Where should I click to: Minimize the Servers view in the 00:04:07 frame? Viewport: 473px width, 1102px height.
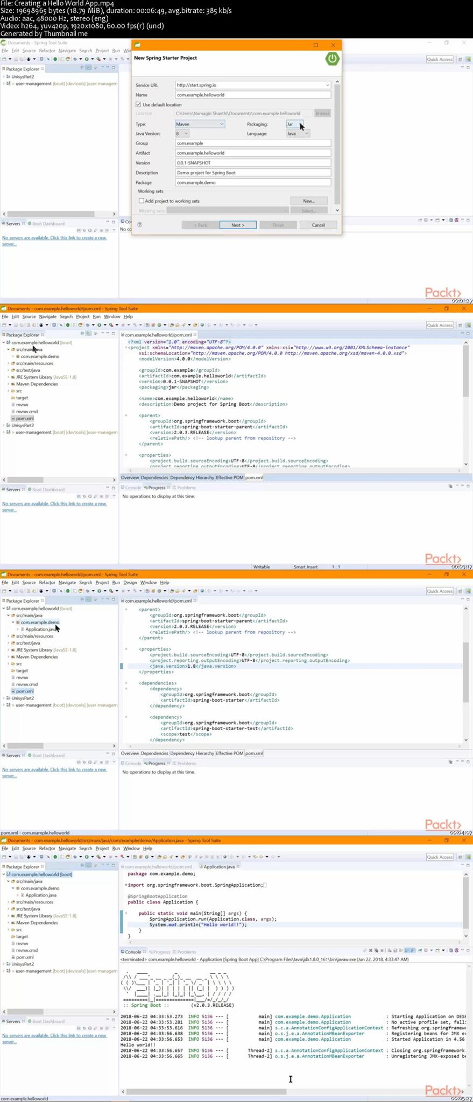tap(107, 754)
